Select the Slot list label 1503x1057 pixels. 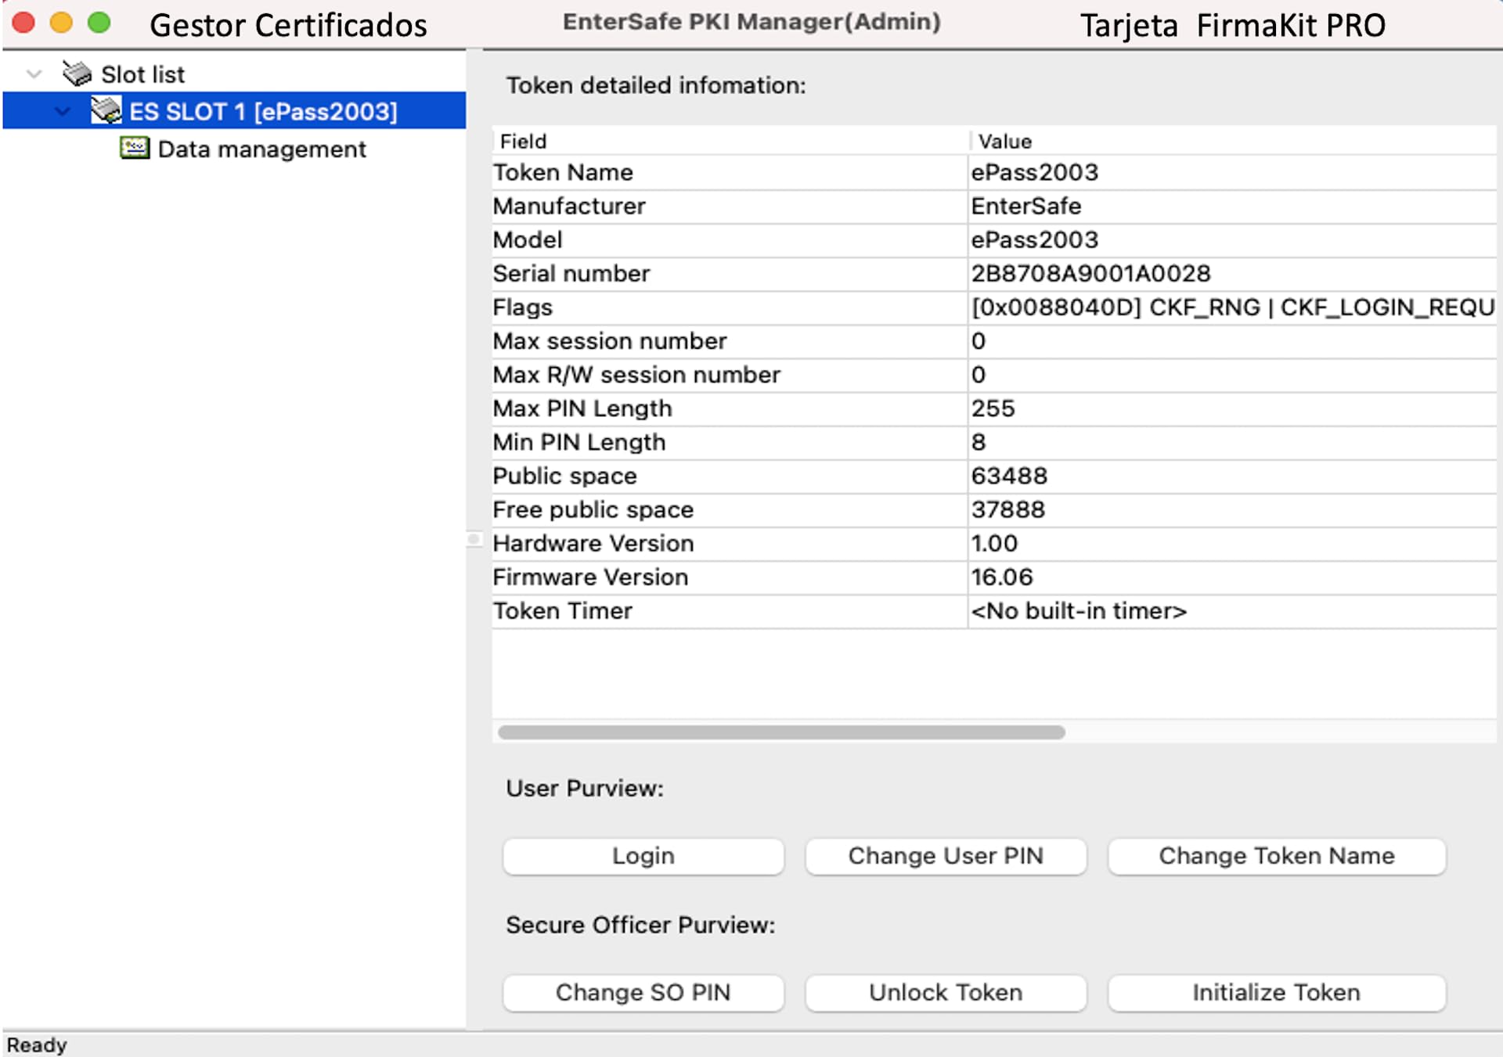click(x=142, y=74)
